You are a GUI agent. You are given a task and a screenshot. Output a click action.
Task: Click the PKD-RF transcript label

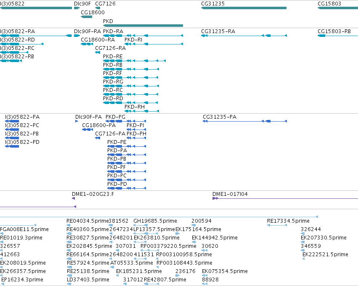pos(113,73)
